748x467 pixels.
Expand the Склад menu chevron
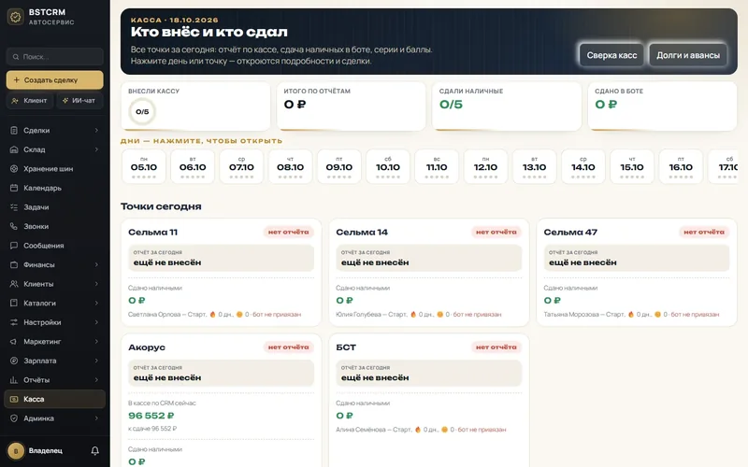96,149
